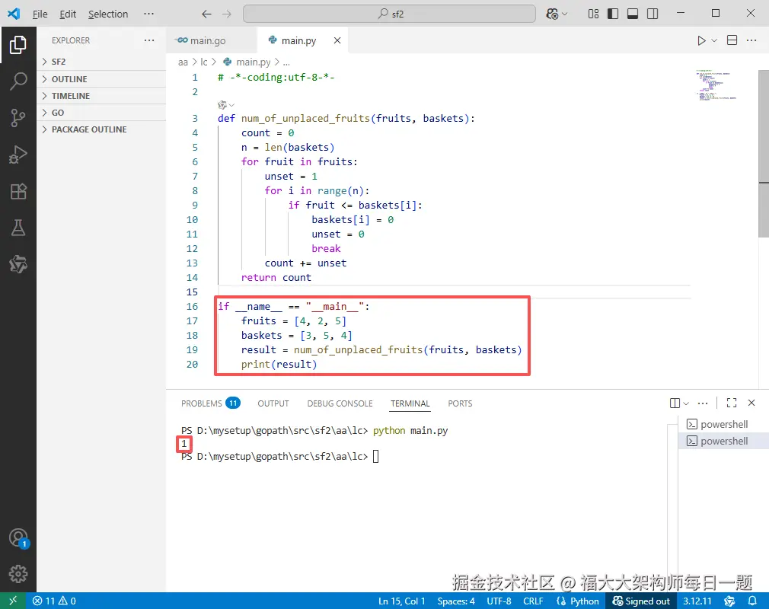The height and width of the screenshot is (609, 769).
Task: Open editor More Actions ellipsis
Action: [x=751, y=40]
